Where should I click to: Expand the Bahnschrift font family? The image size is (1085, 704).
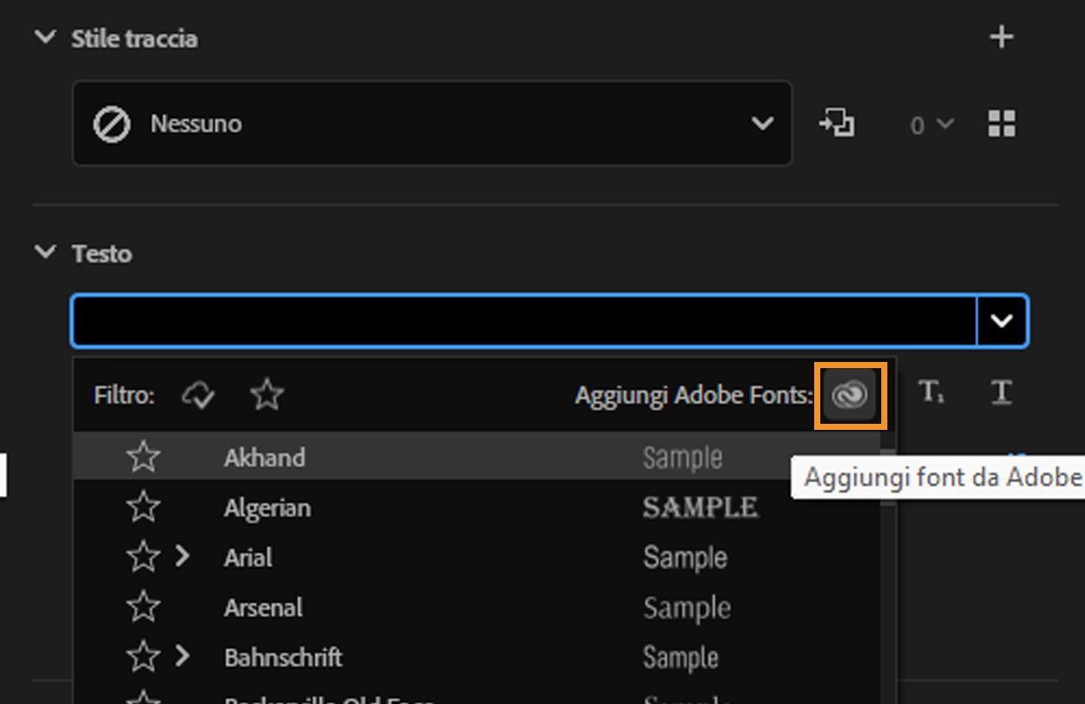pos(181,656)
